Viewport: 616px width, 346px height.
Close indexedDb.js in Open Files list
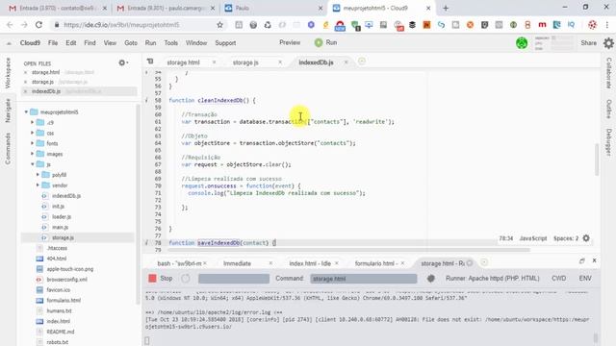coord(26,91)
